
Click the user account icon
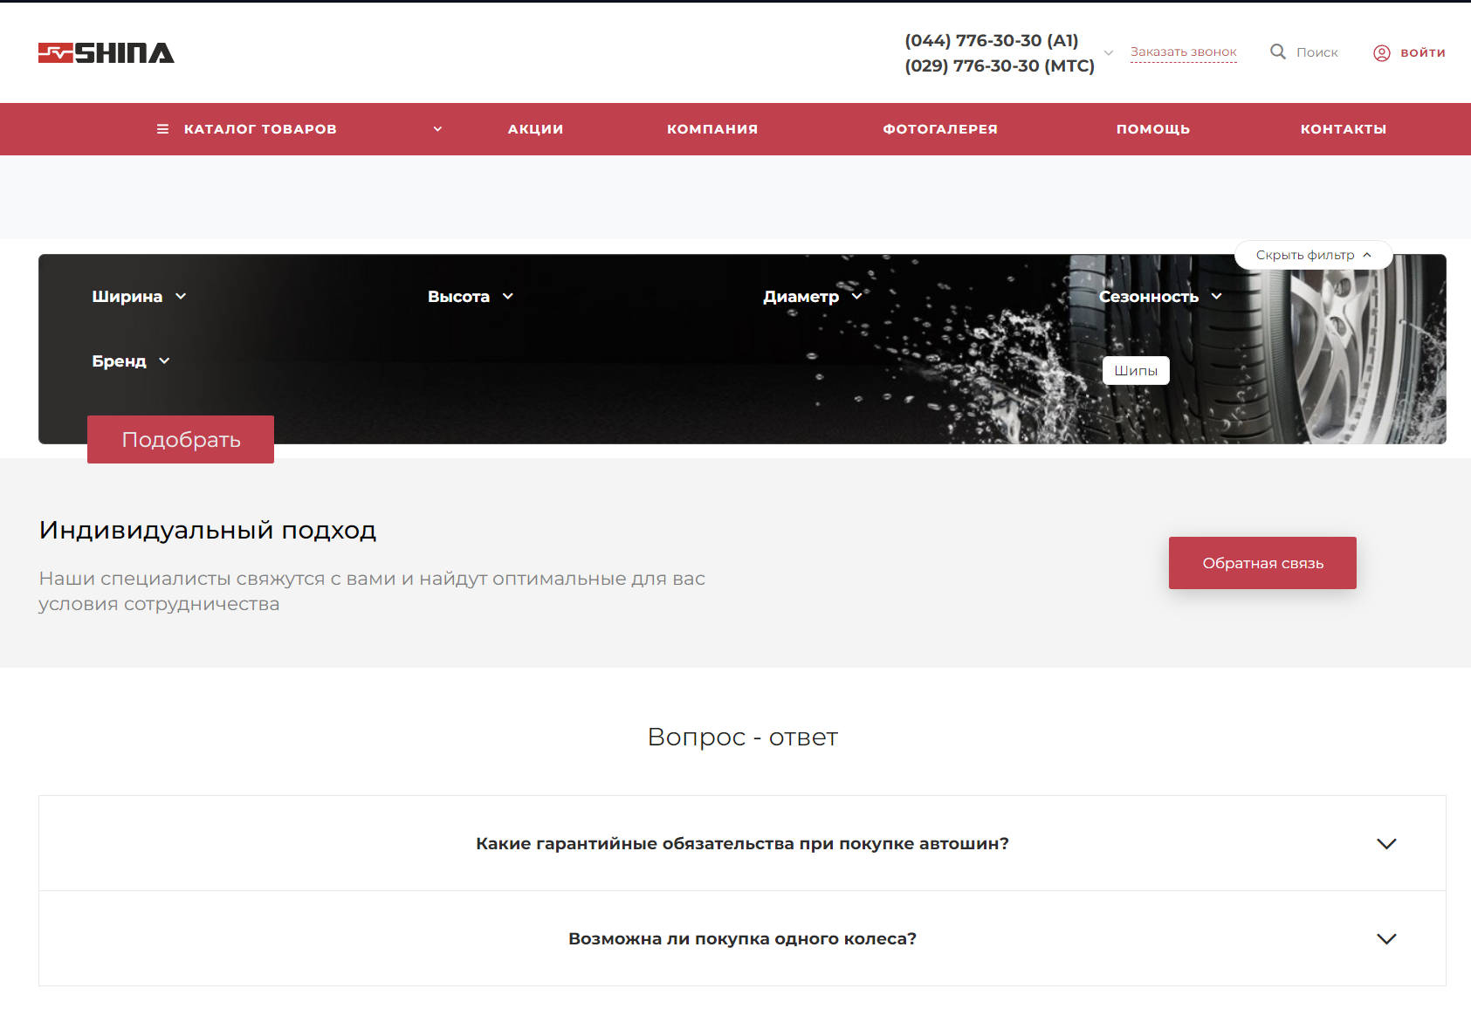pyautogui.click(x=1382, y=53)
